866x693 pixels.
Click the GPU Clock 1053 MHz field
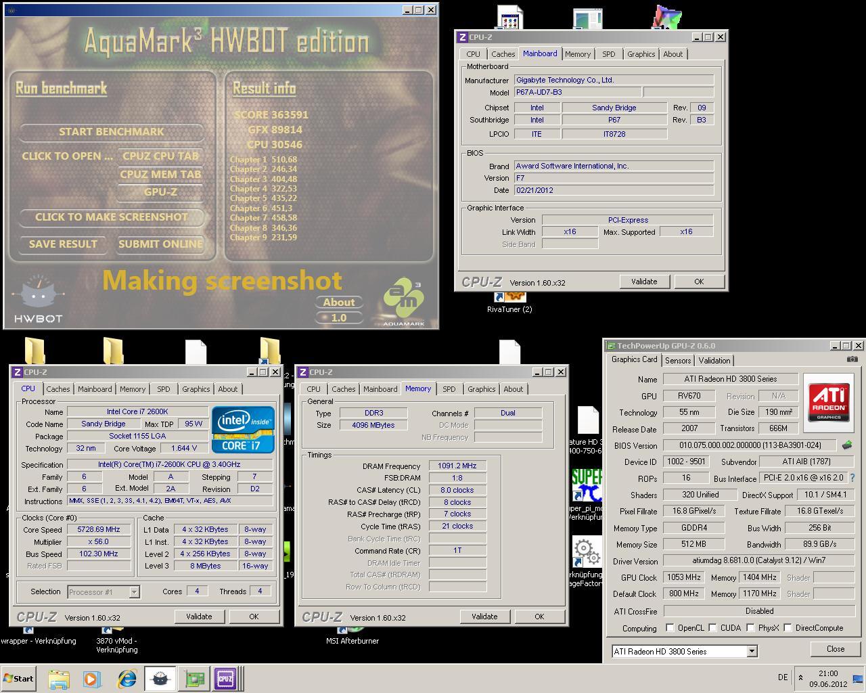click(684, 577)
